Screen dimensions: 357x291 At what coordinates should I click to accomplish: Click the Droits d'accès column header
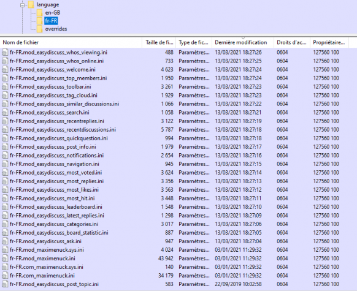(292, 42)
